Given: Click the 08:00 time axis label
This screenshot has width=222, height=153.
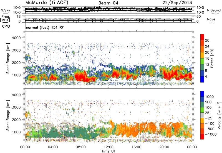Looking at the screenshot, I should click(x=80, y=147).
